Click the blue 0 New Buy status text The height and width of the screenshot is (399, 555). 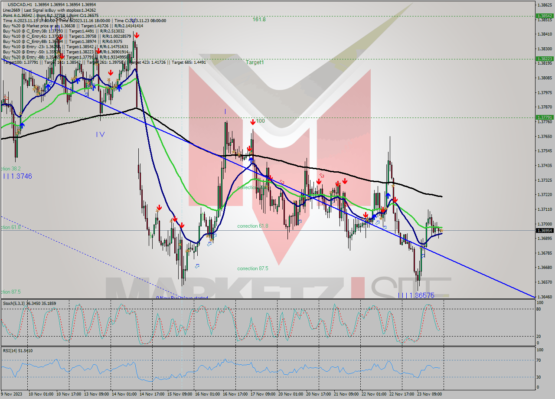[181, 298]
